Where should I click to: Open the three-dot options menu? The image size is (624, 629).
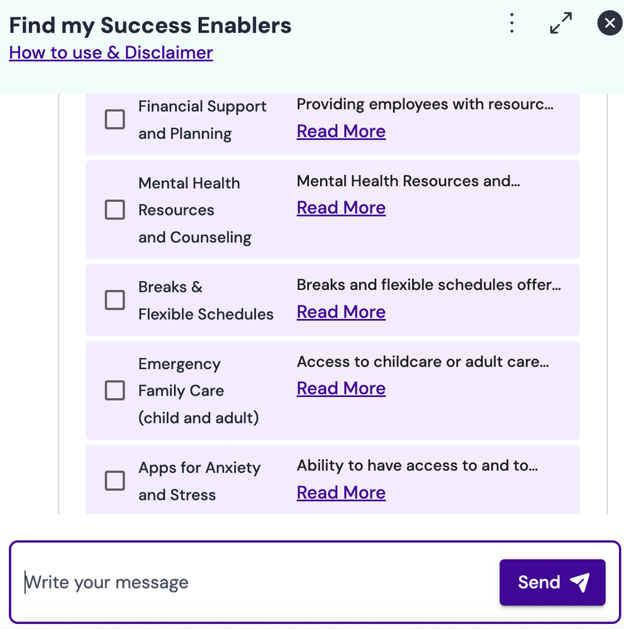[x=512, y=24]
